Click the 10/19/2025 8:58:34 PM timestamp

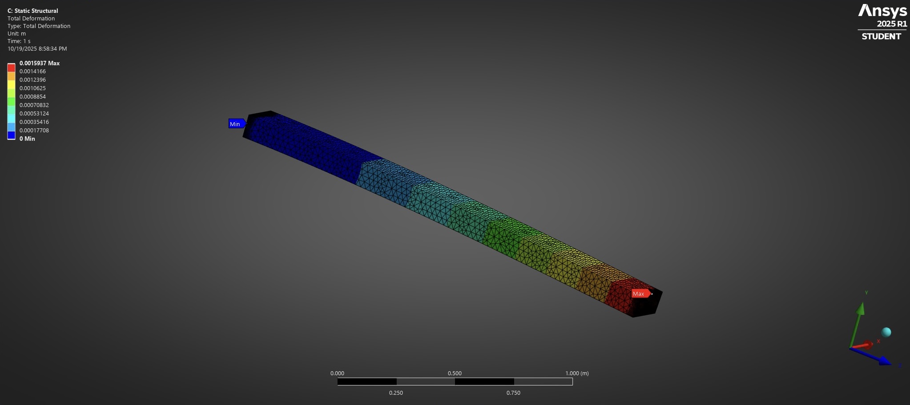[37, 48]
